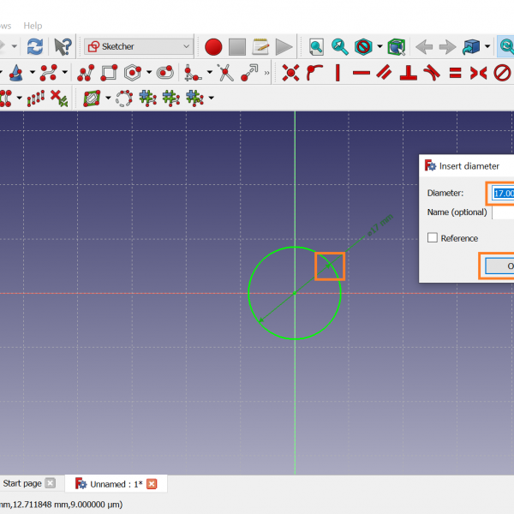This screenshot has height=514, width=514.
Task: Apply the horizontal constraint tool
Action: 361,73
